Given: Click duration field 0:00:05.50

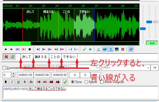Looking at the screenshot, I should (x=60, y=75).
